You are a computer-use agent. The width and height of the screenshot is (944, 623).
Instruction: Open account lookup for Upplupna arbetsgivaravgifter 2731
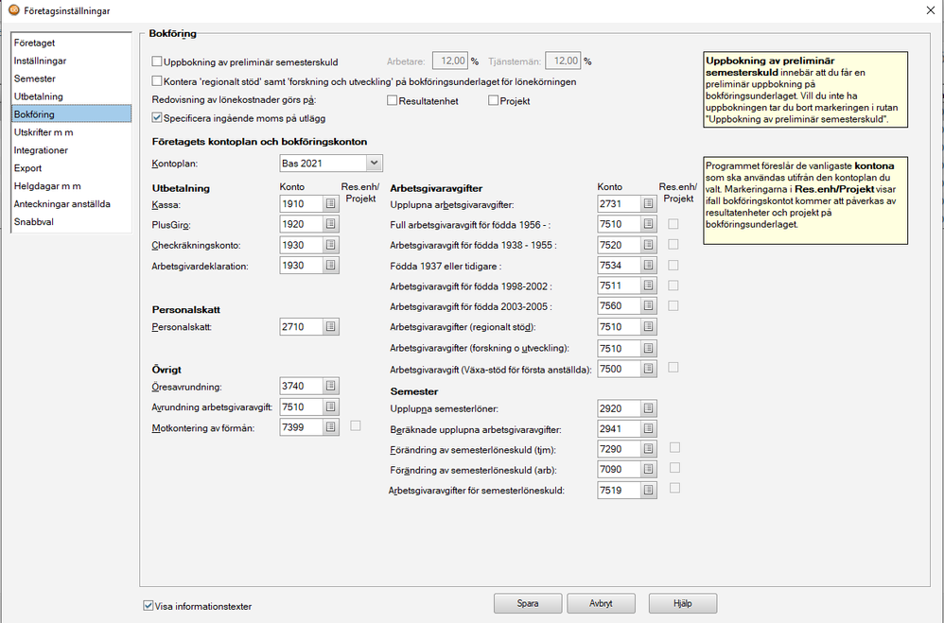coord(648,204)
